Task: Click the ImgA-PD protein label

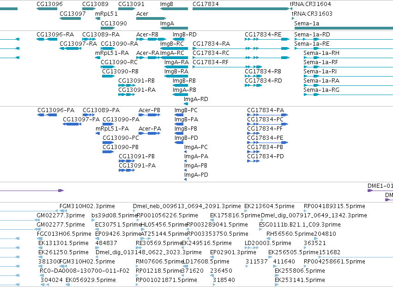Action: click(x=196, y=175)
